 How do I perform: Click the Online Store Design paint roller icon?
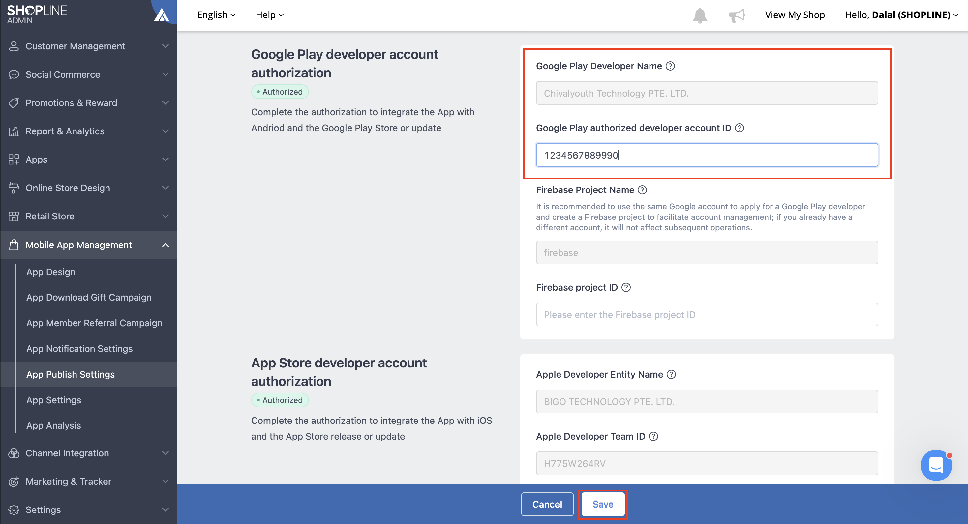[14, 188]
